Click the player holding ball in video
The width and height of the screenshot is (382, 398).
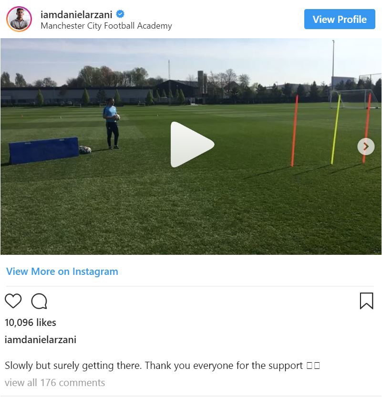[x=111, y=124]
